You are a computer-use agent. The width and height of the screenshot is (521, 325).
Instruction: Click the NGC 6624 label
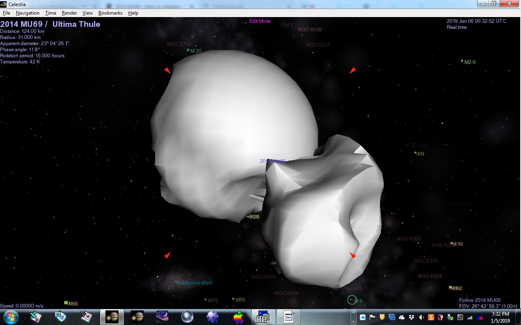tap(263, 277)
